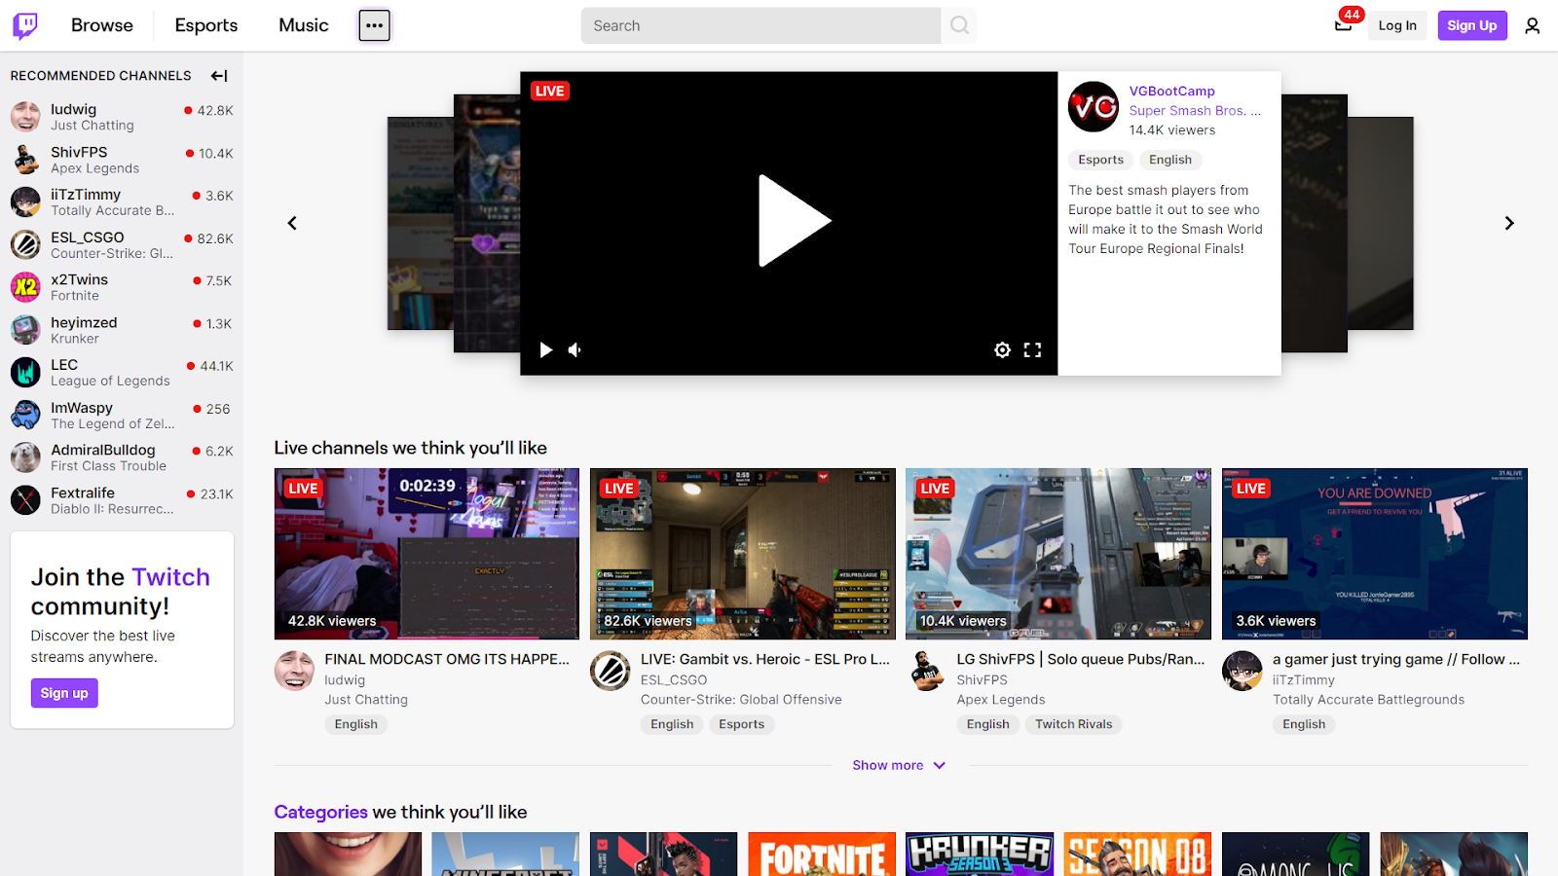This screenshot has height=876, width=1558.
Task: Open heyimzed avatar in sidebar
Action: click(25, 330)
